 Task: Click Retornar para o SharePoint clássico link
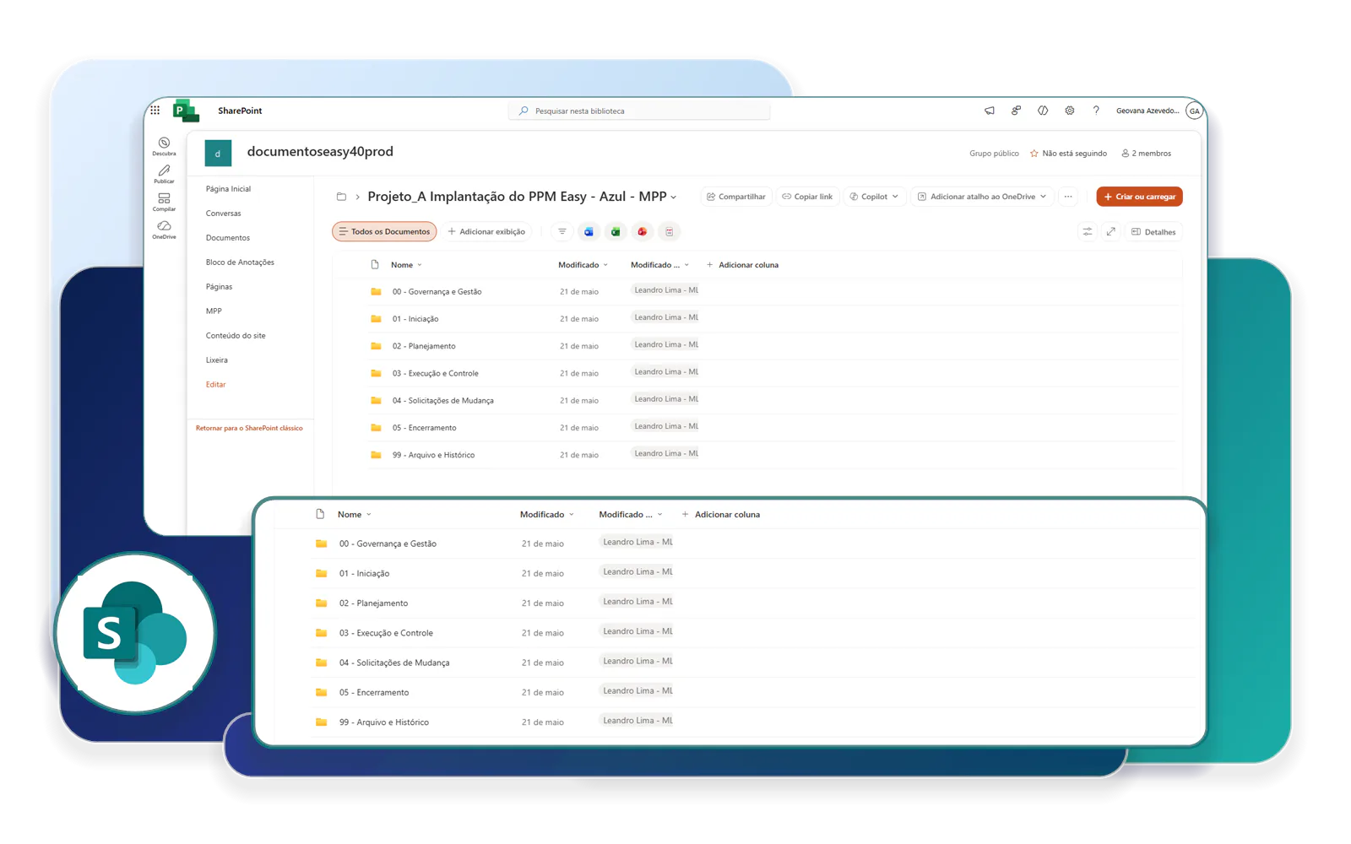(x=249, y=428)
